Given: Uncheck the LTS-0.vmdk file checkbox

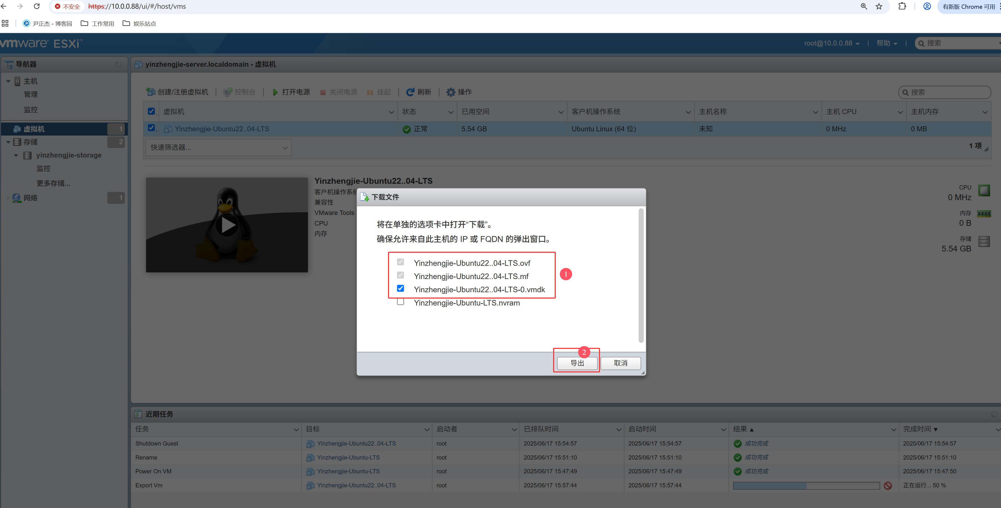Looking at the screenshot, I should 400,288.
